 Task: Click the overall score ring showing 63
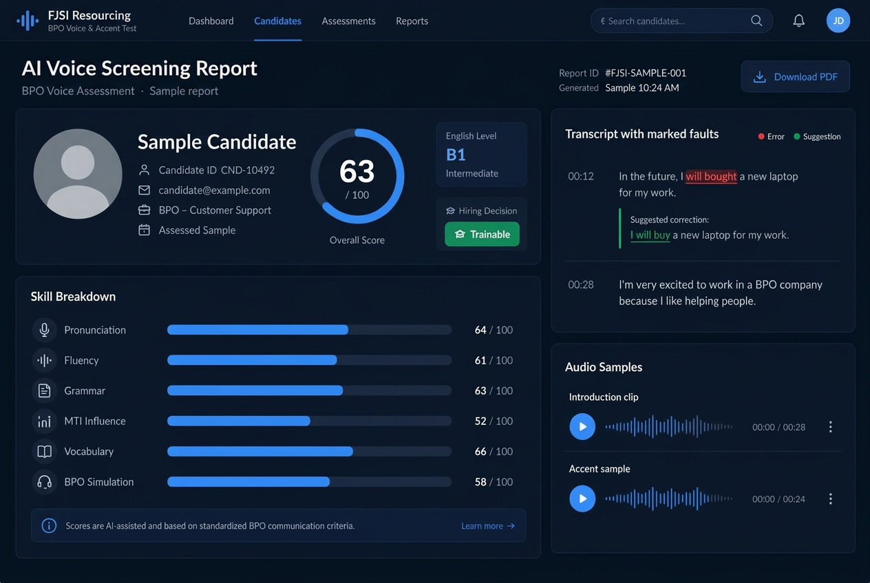pyautogui.click(x=357, y=176)
